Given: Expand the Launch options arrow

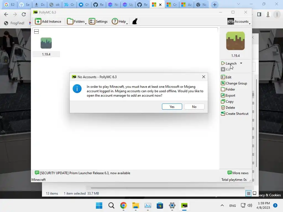Looking at the screenshot, I should pyautogui.click(x=241, y=63).
